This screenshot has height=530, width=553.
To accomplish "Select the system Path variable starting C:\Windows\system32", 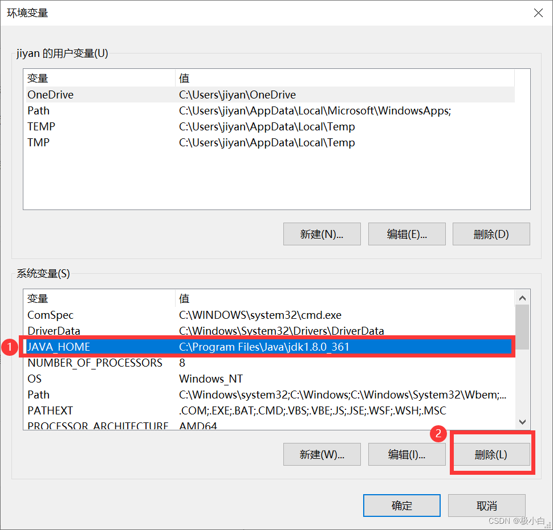I will pos(270,395).
